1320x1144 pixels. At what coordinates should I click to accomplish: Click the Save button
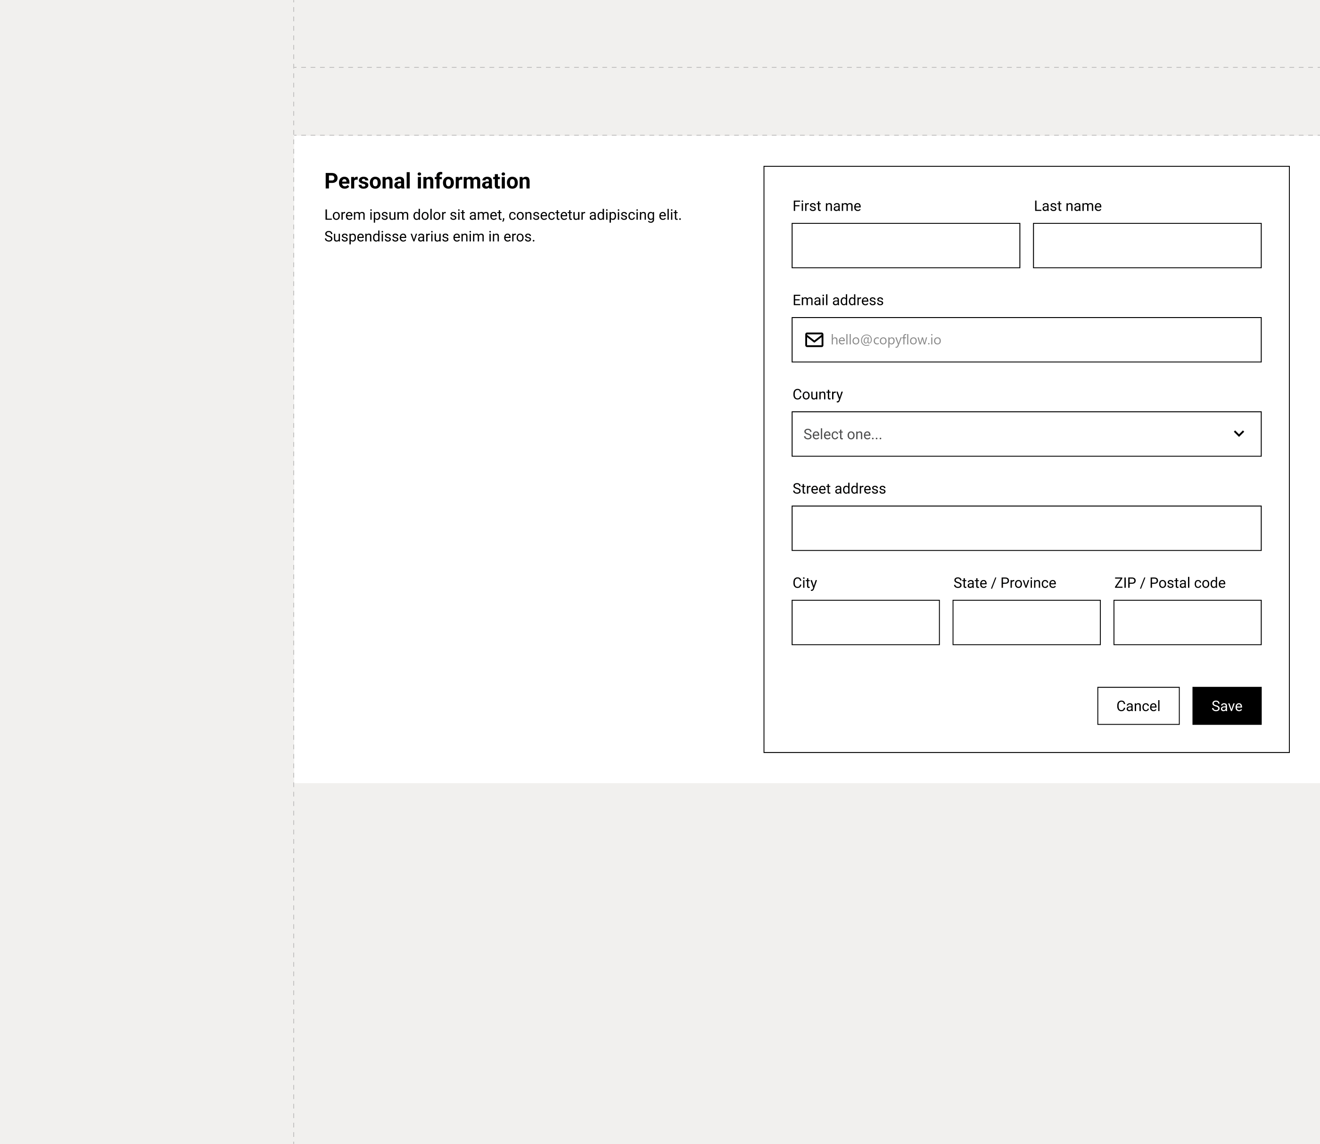click(x=1227, y=706)
